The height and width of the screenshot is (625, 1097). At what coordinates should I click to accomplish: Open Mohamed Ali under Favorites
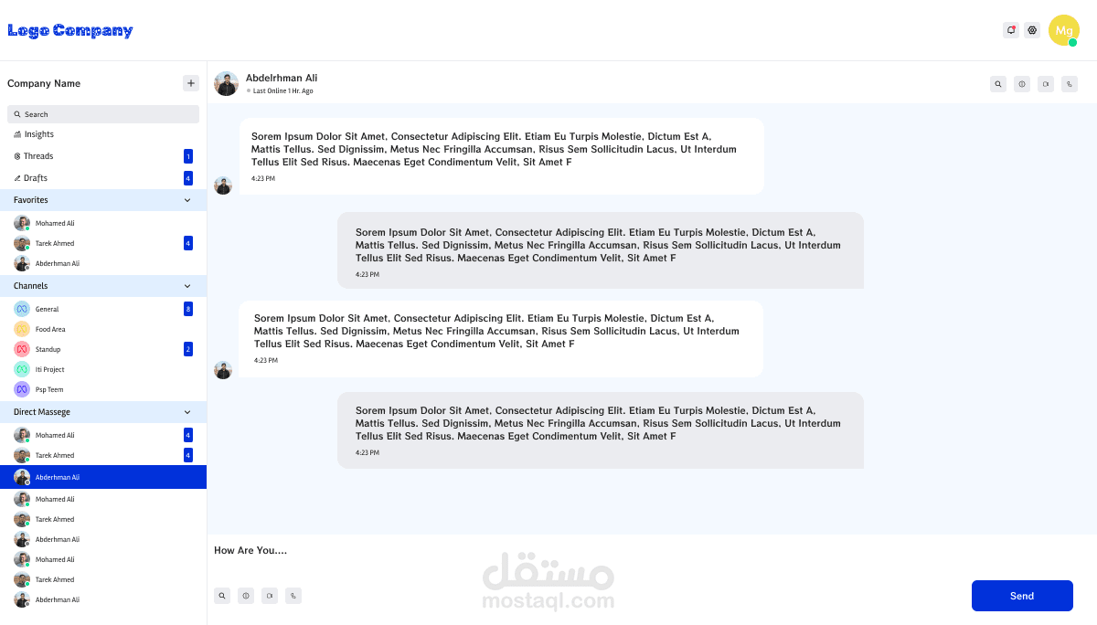[x=103, y=223]
